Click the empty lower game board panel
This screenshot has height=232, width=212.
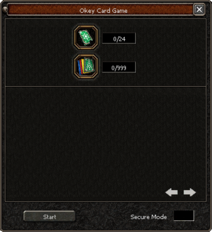(x=106, y=144)
